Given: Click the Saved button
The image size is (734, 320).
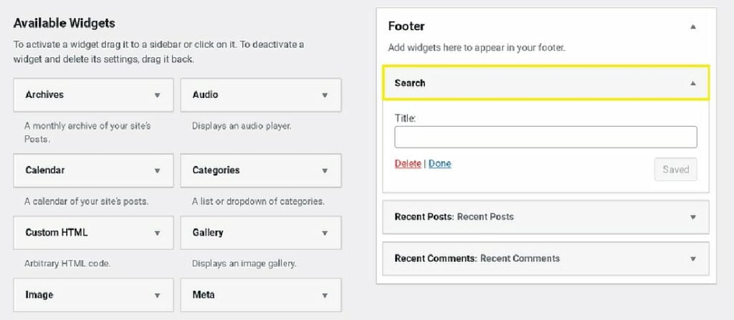Looking at the screenshot, I should click(x=675, y=170).
